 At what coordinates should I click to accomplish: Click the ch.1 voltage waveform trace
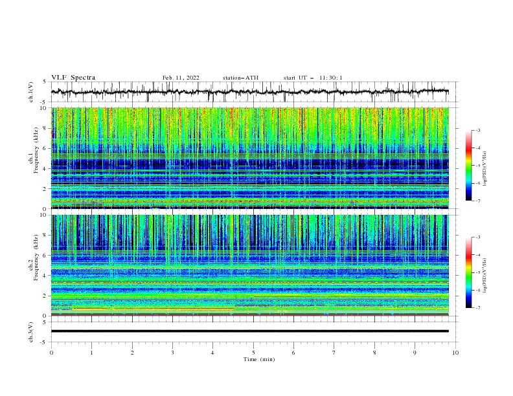pyautogui.click(x=249, y=92)
